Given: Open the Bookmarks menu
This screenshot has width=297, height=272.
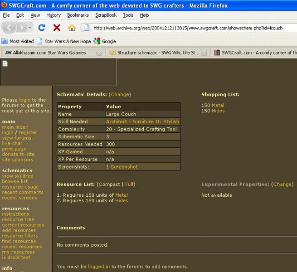Looking at the screenshot, I should point(78,15).
